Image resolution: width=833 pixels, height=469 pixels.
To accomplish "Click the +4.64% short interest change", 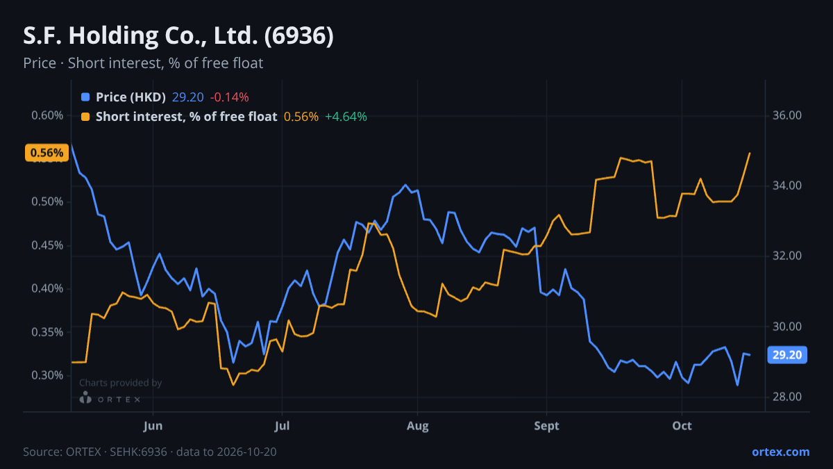I will pos(346,117).
